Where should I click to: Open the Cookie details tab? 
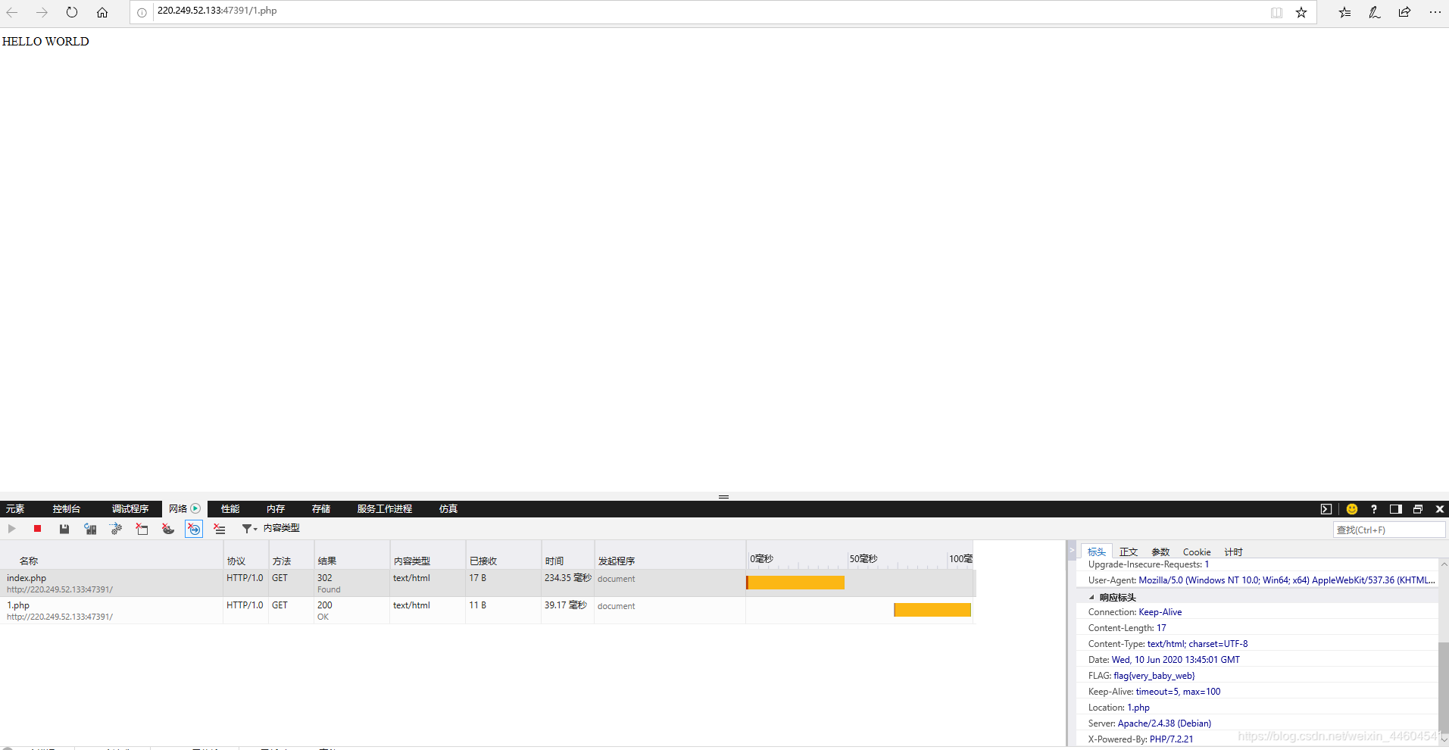(x=1197, y=552)
